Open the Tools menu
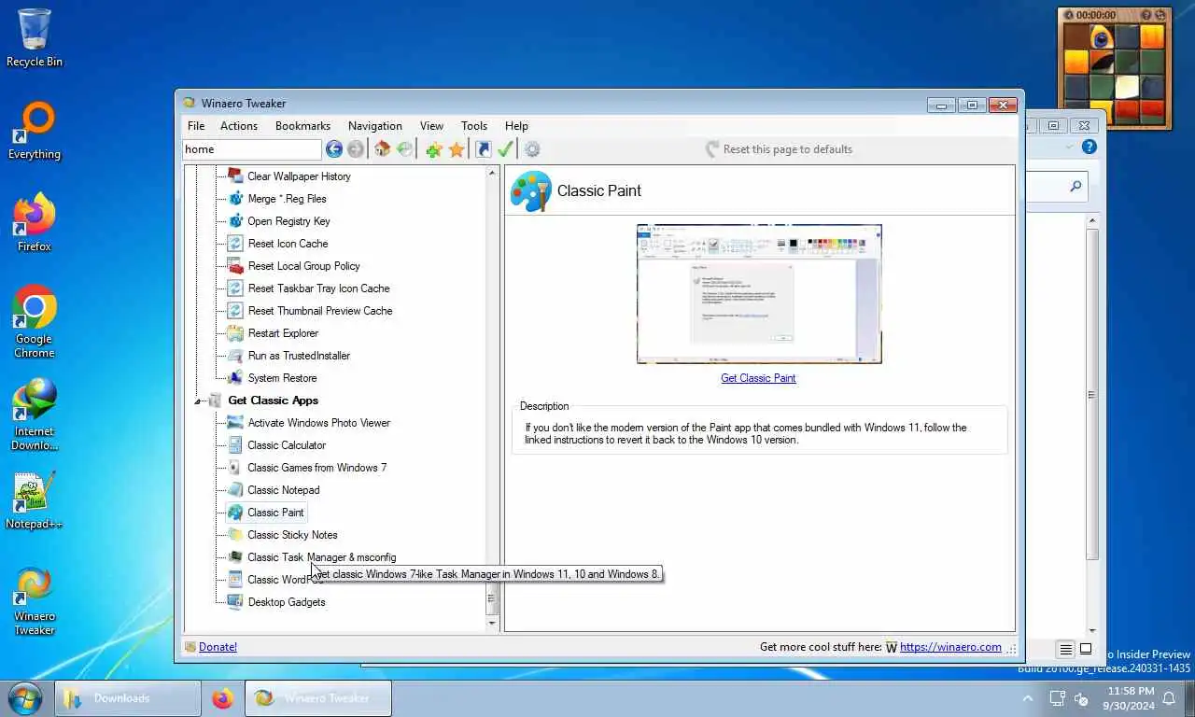 coord(474,126)
